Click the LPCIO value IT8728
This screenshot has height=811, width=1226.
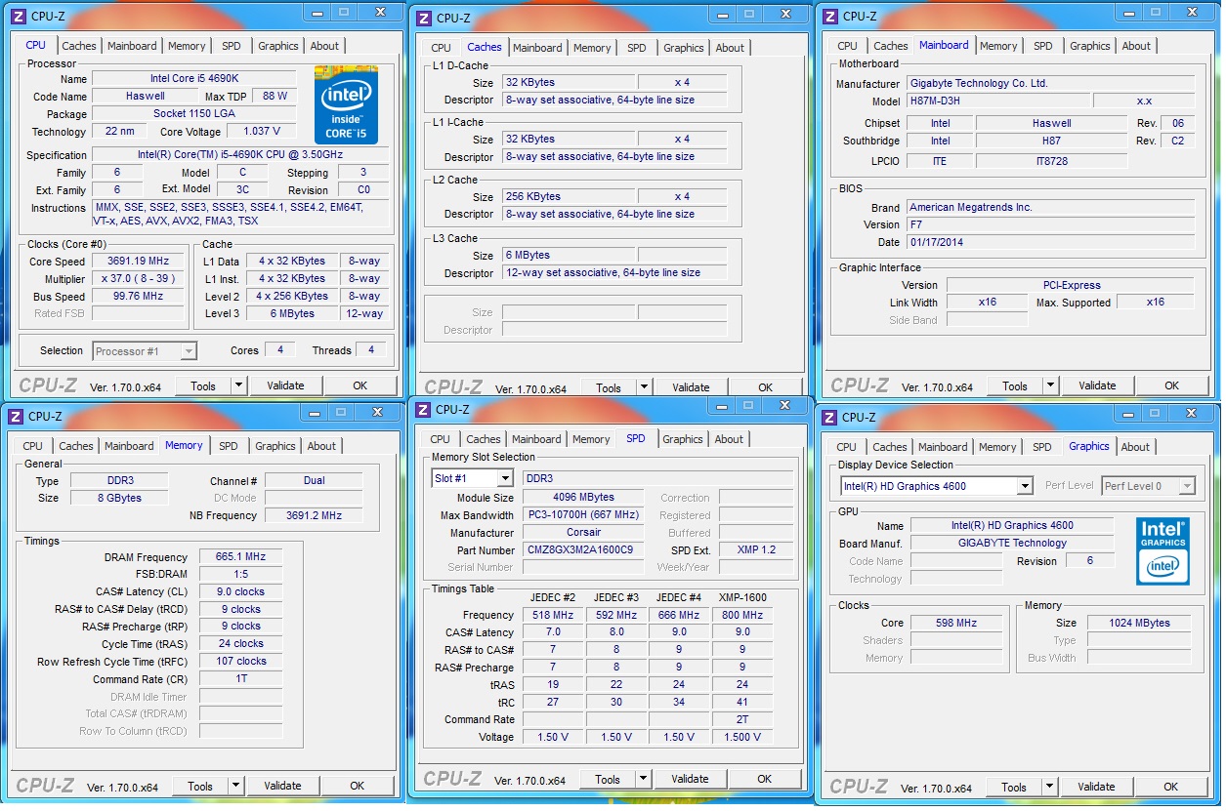coord(1051,161)
